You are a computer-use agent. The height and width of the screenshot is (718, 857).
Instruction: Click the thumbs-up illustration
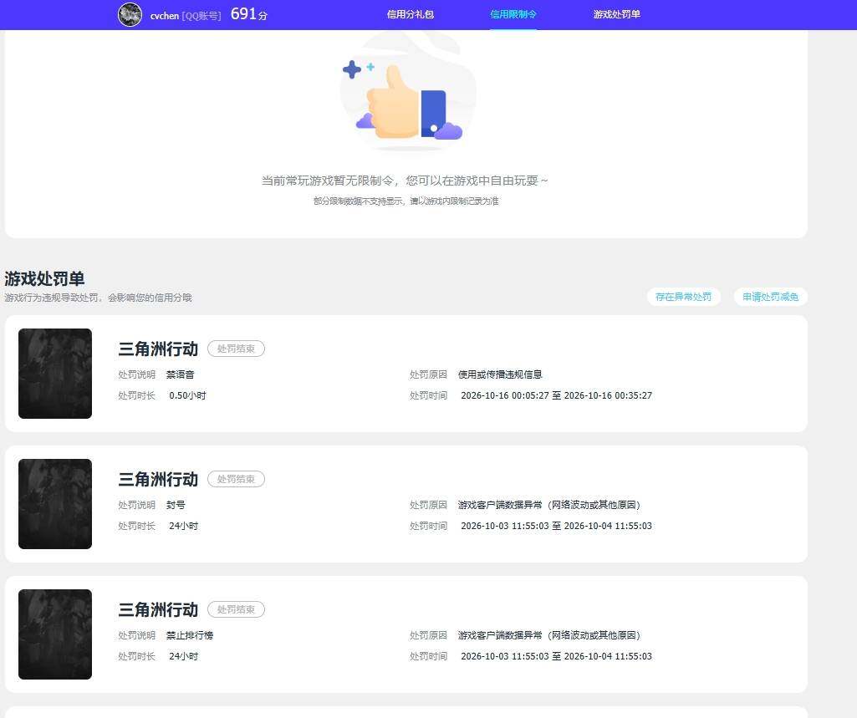point(408,94)
